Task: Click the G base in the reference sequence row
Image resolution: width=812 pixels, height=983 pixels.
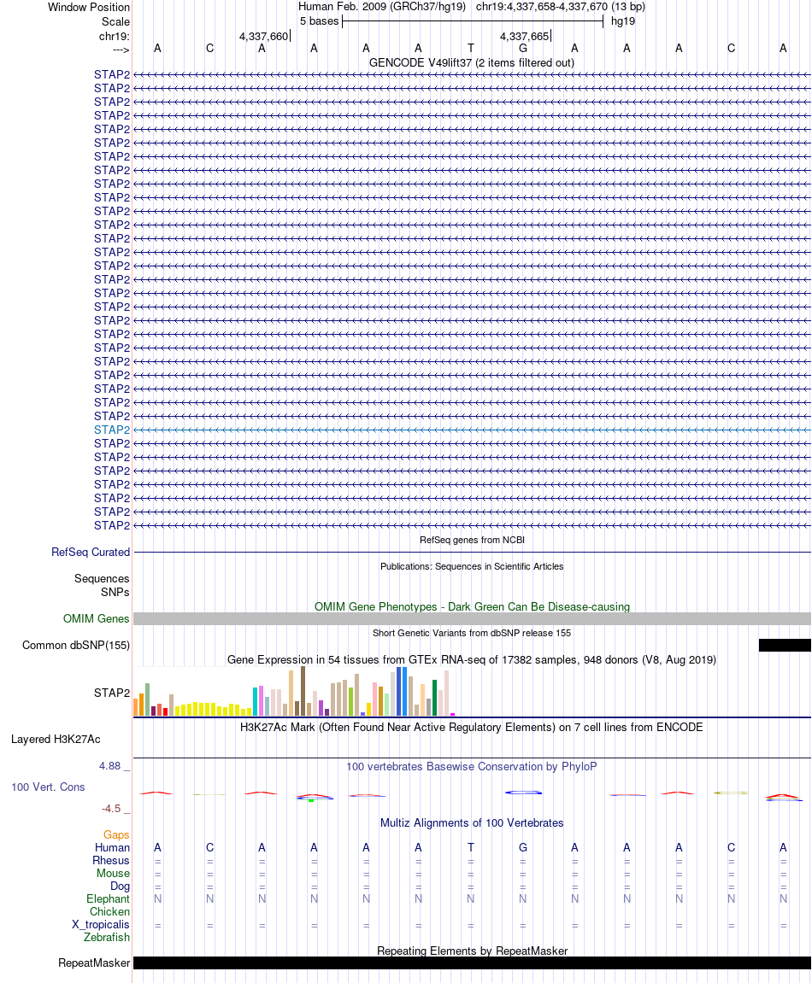Action: (523, 49)
